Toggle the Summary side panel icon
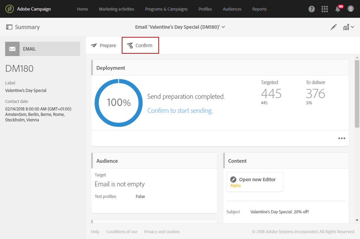360x239 pixels. pyautogui.click(x=9, y=27)
